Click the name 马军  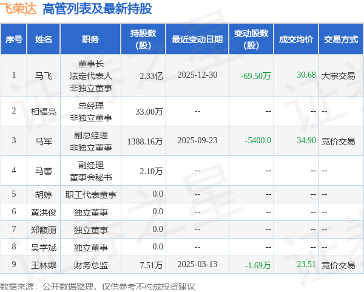click(44, 141)
